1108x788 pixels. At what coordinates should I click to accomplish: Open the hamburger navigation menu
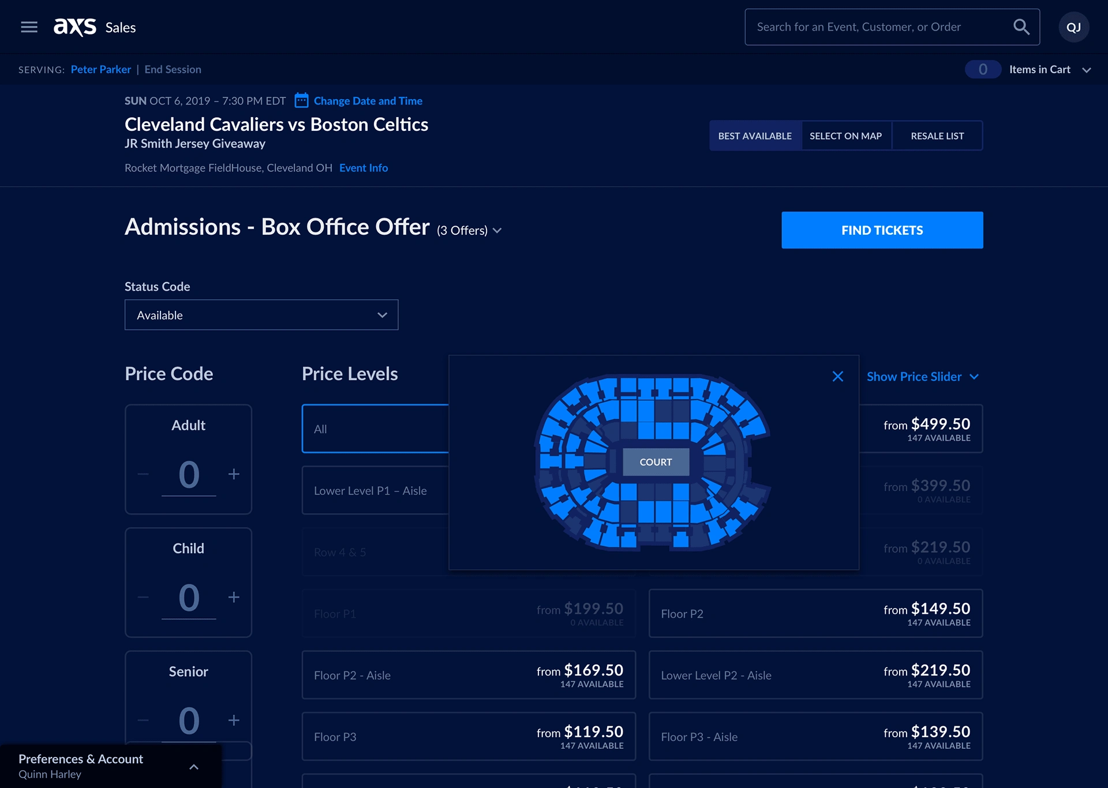pyautogui.click(x=29, y=27)
